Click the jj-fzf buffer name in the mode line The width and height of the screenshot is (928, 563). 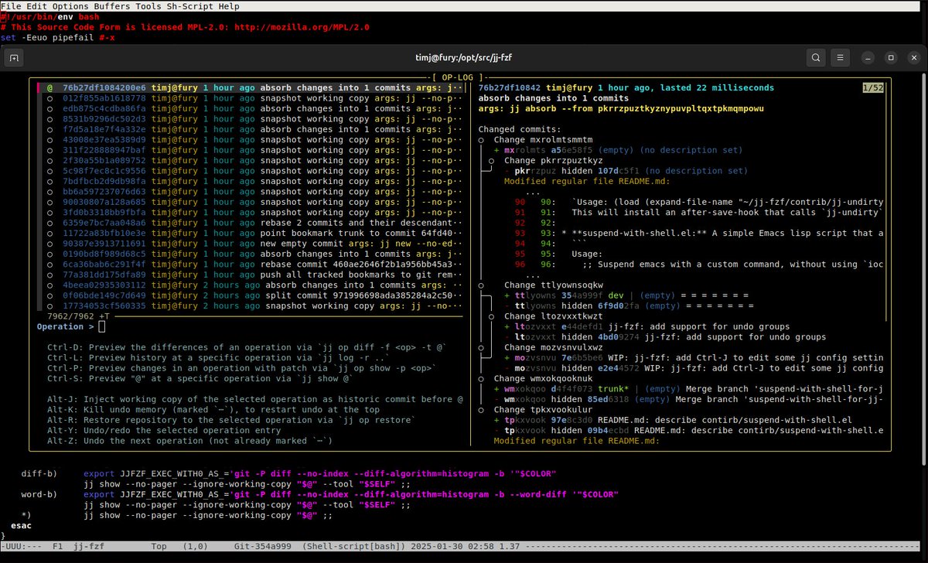[x=89, y=546]
